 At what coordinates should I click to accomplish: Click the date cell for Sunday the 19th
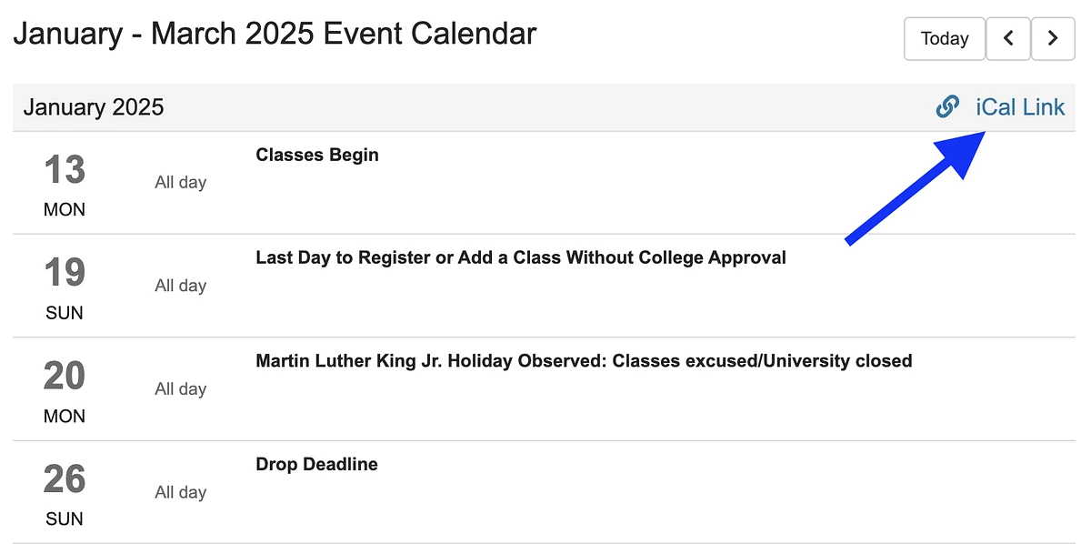[64, 286]
